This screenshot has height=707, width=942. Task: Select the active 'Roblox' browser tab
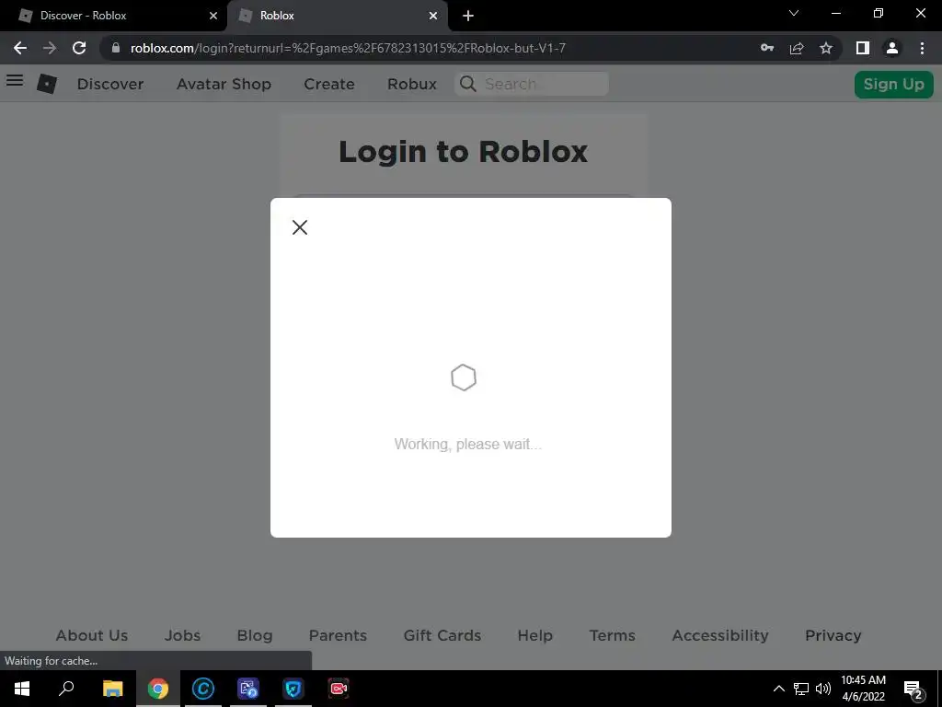337,16
